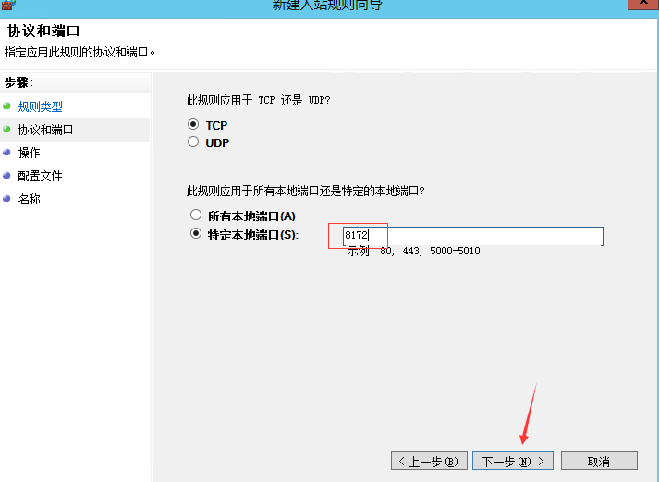Click the 协议和端口 page heading
659x482 pixels.
point(43,31)
